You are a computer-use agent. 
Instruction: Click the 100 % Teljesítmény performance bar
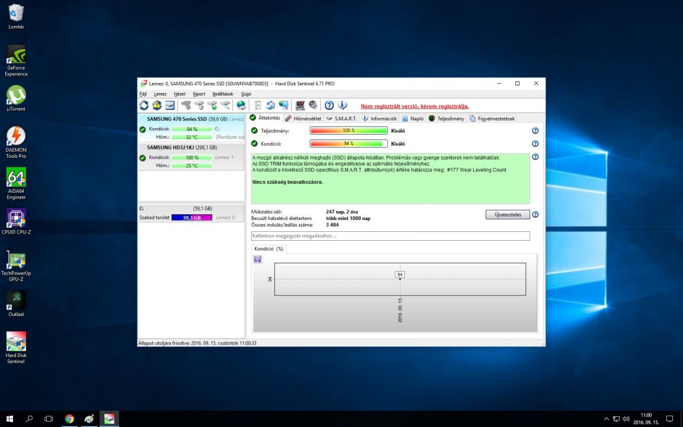click(349, 130)
